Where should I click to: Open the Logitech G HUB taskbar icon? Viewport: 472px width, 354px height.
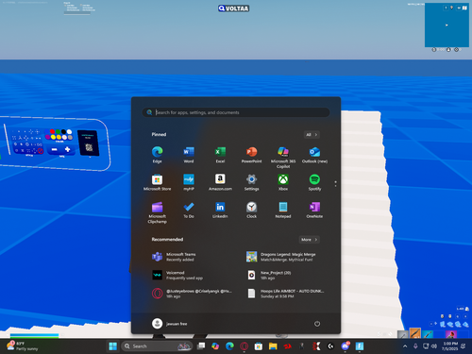click(330, 346)
